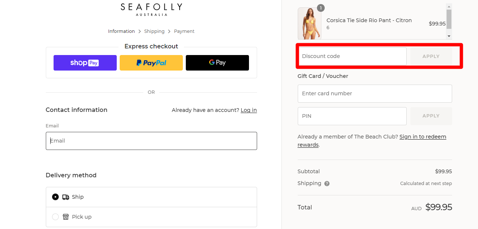The width and height of the screenshot is (478, 229).
Task: Click the PIN entry field
Action: (x=352, y=116)
